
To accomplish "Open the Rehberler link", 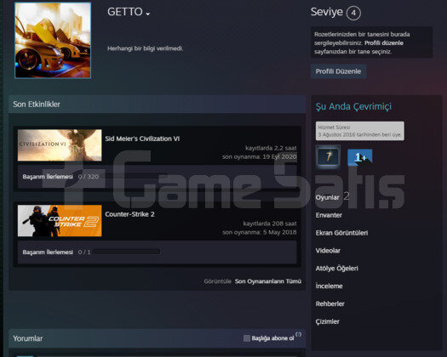I will coord(330,303).
